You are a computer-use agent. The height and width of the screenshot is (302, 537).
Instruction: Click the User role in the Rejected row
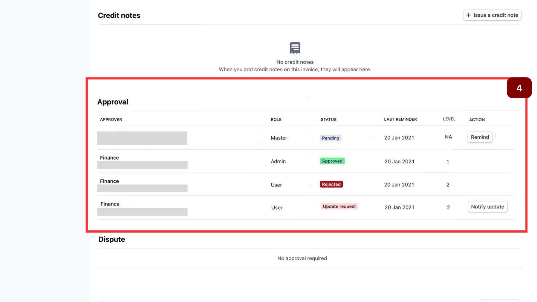tap(276, 185)
